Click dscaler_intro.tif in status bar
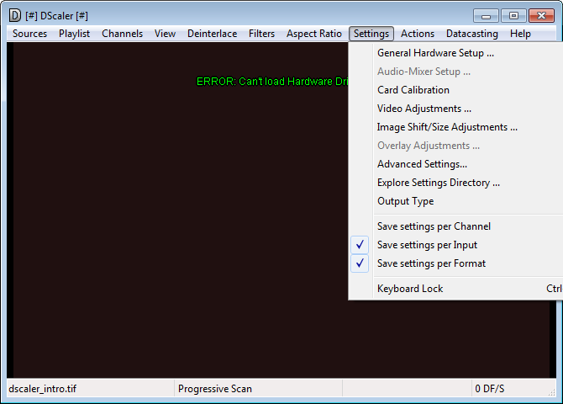Image resolution: width=563 pixels, height=404 pixels. (43, 389)
